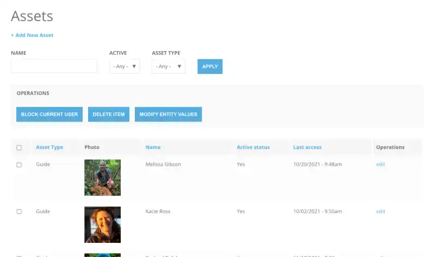Select Guide type in Melissa Gibson row

(43, 164)
